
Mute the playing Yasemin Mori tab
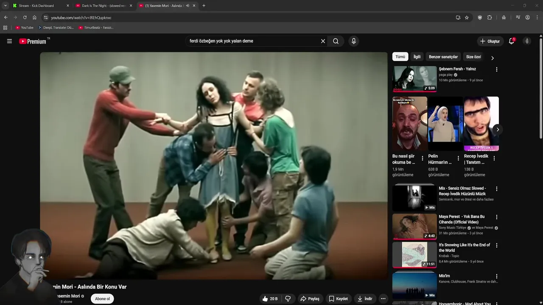188,6
